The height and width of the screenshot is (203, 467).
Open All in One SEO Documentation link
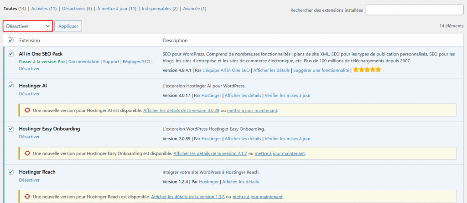coord(84,62)
